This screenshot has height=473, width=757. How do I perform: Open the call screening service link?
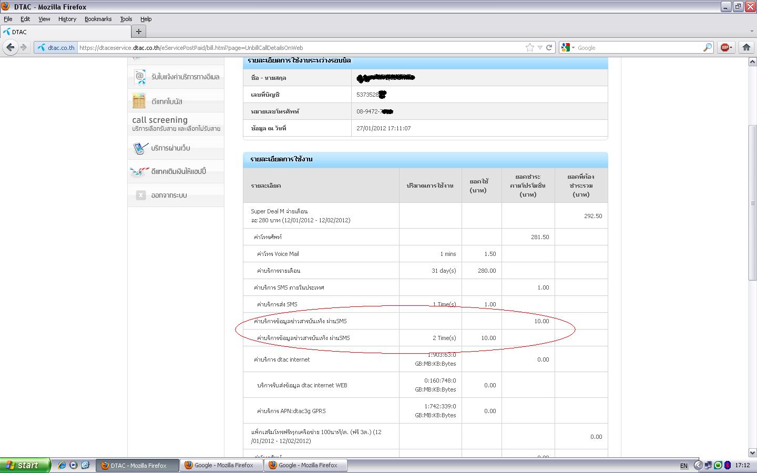coord(176,124)
